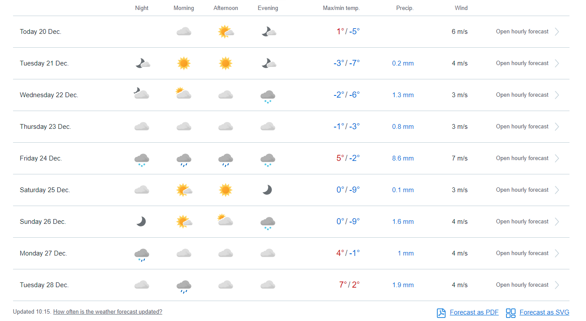Open hourly forecast for Friday 24 Dec.
This screenshot has height=321, width=586.
click(x=522, y=158)
